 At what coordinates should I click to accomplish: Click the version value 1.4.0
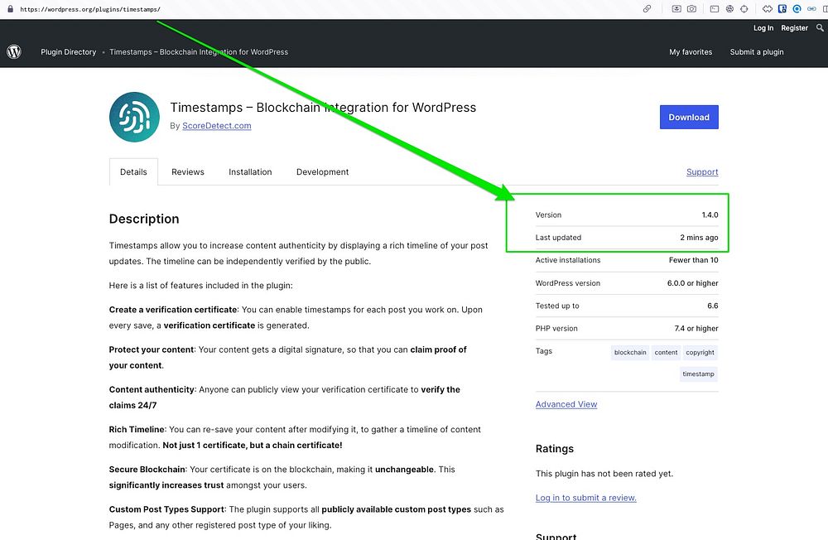[x=710, y=215]
